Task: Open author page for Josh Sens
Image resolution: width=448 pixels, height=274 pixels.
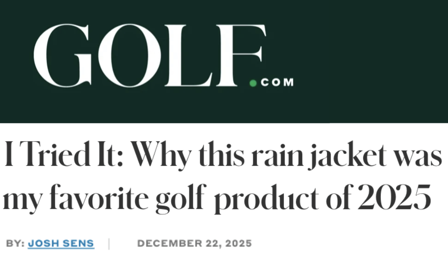Action: (61, 243)
